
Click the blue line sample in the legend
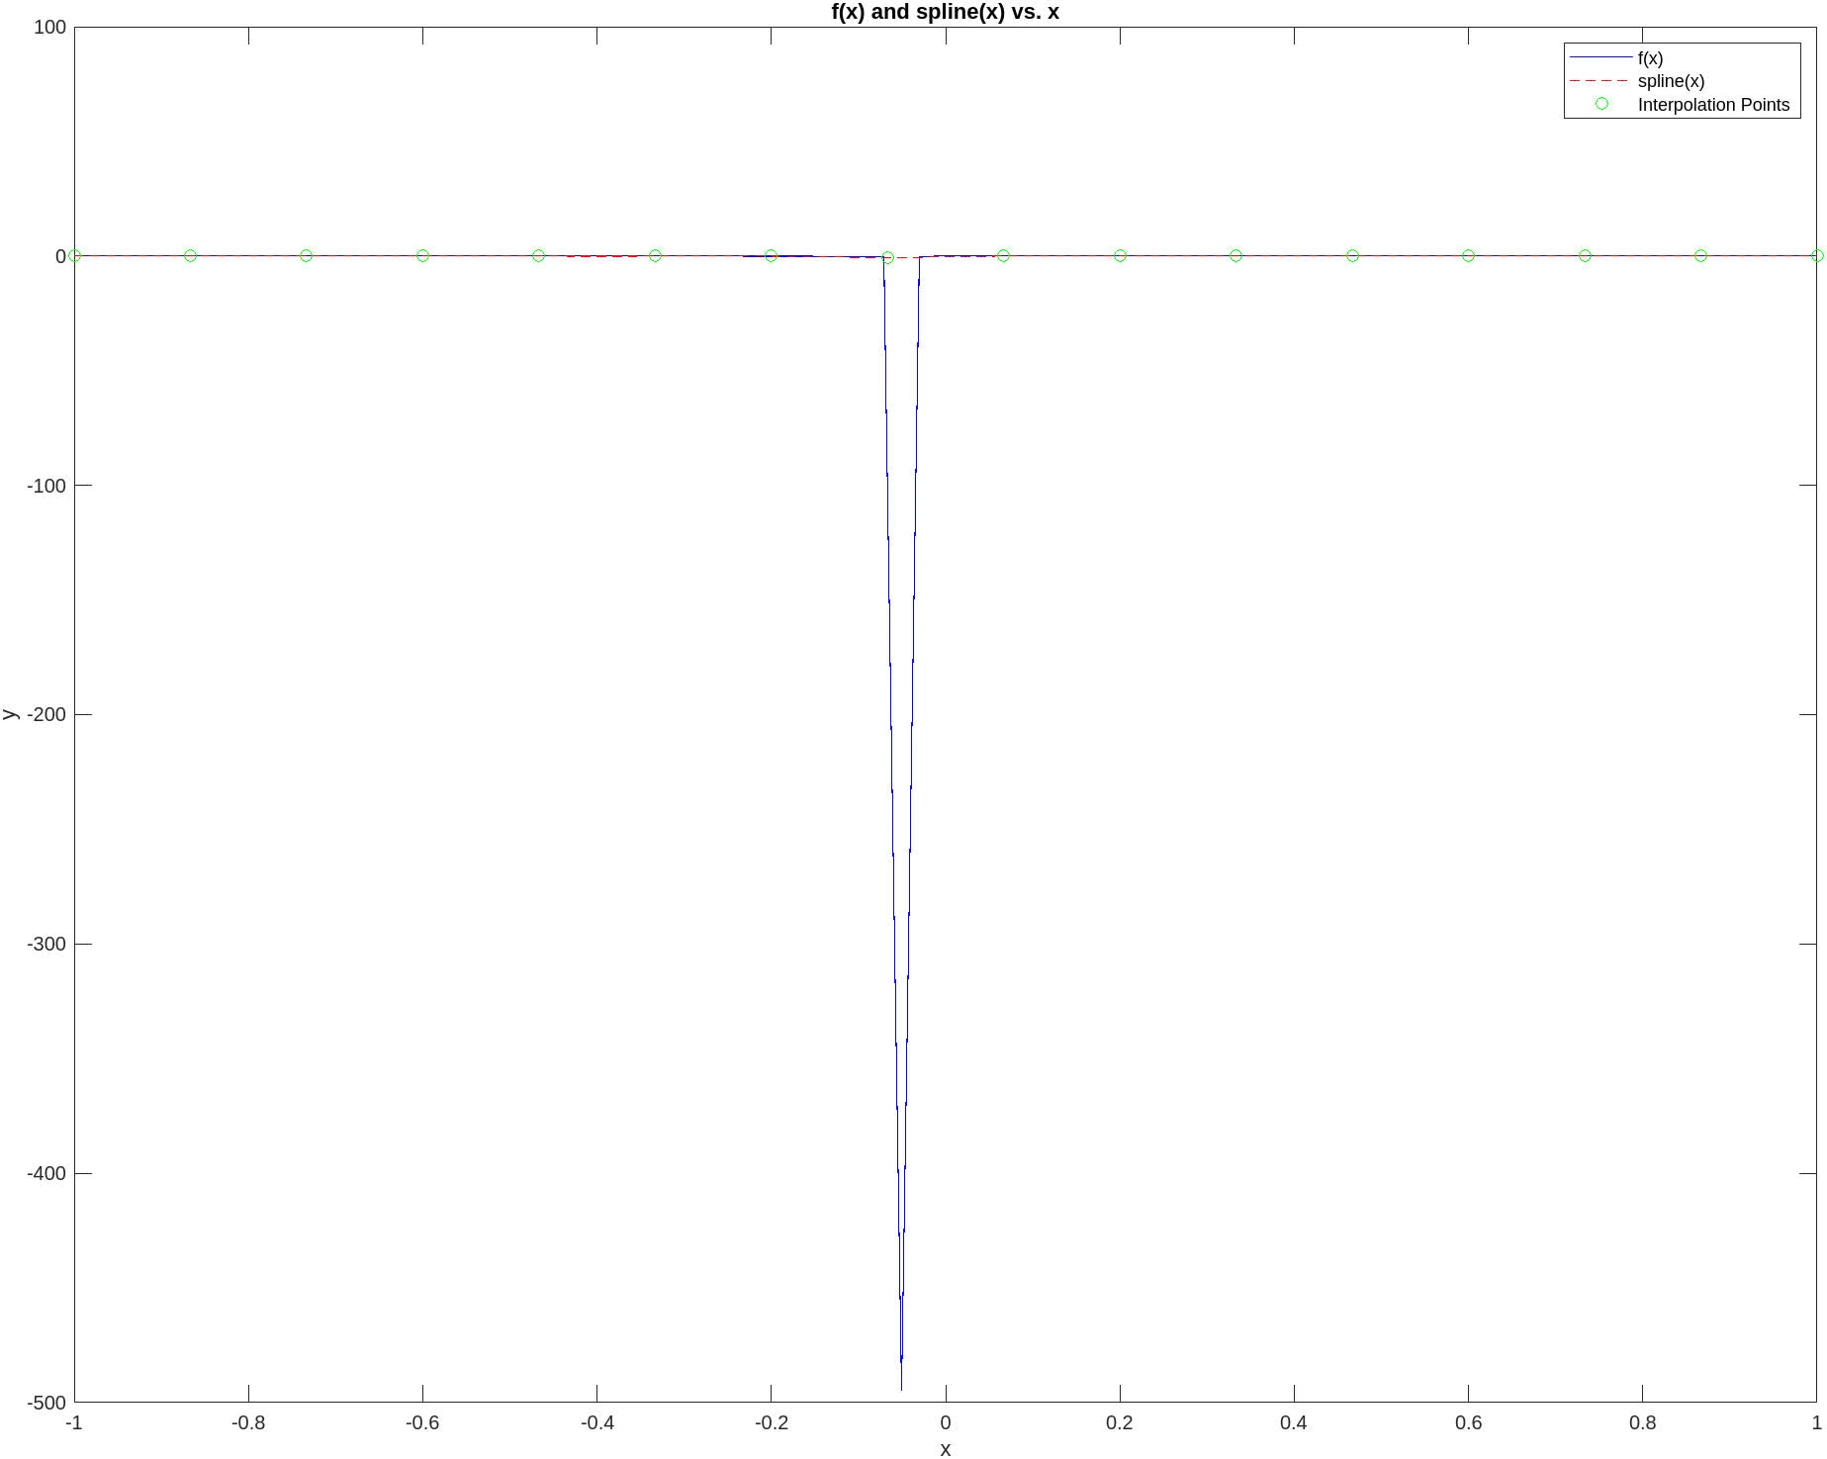tap(1599, 58)
